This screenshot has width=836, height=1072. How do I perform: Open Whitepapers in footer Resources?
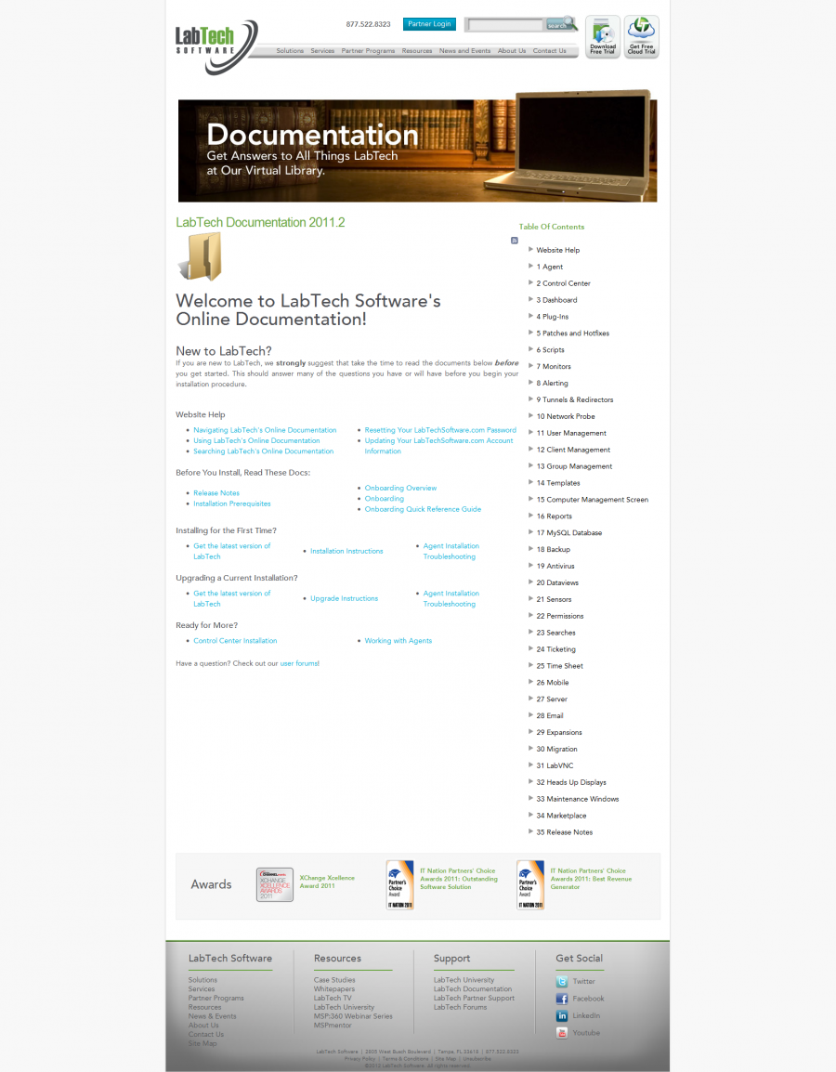pyautogui.click(x=334, y=988)
